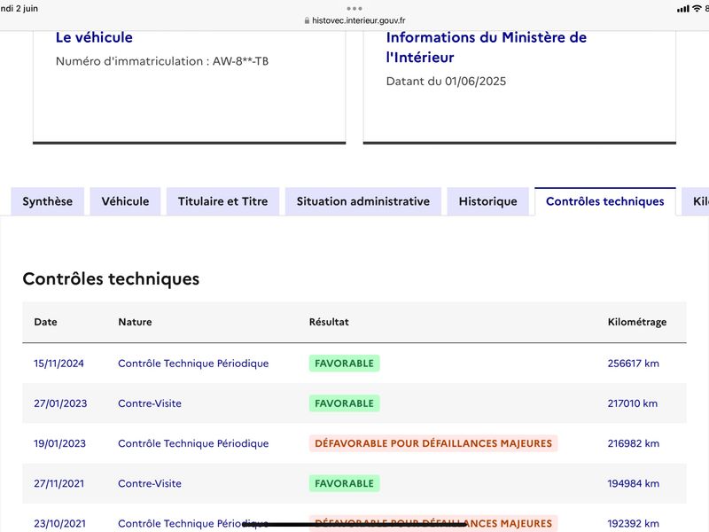The height and width of the screenshot is (532, 709).
Task: Select the mileage 216982 km
Action: tap(634, 443)
